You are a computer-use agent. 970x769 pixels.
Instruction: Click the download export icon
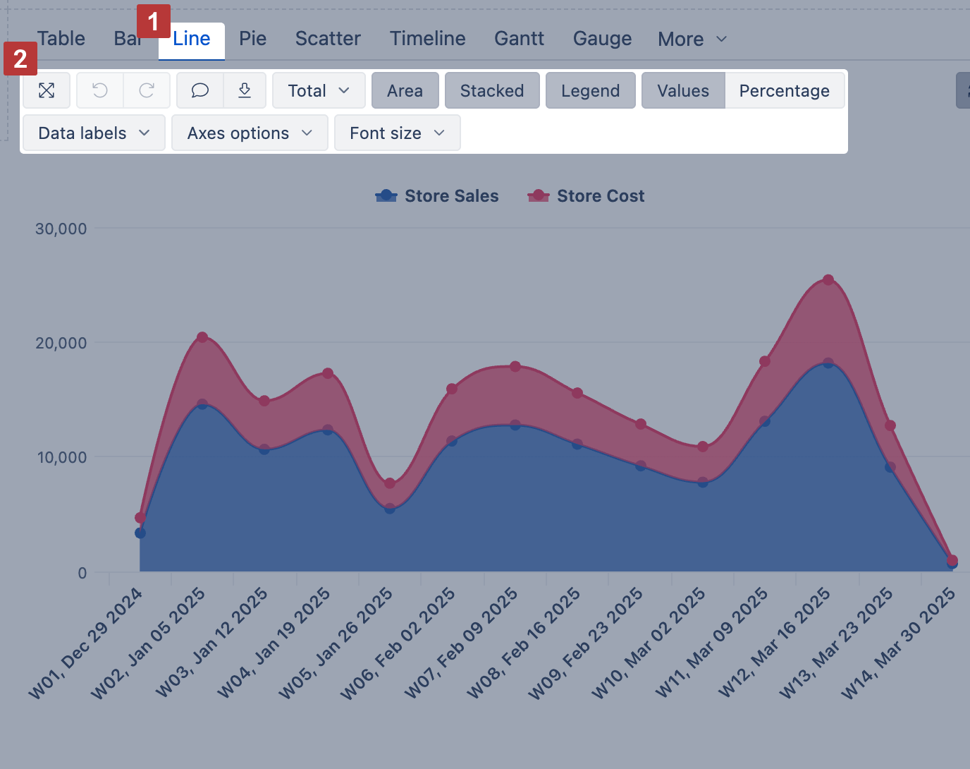[x=245, y=90]
